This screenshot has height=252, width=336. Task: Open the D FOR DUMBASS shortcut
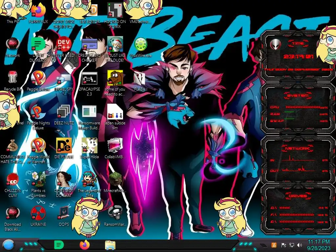(38, 49)
